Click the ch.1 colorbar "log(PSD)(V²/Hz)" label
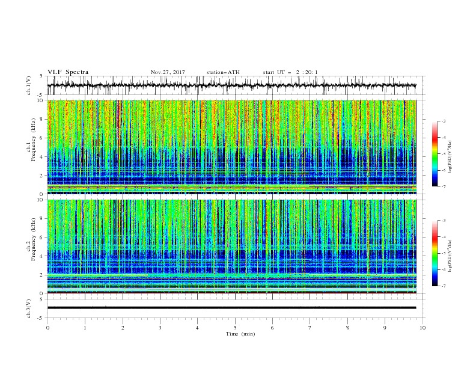 pyautogui.click(x=450, y=157)
